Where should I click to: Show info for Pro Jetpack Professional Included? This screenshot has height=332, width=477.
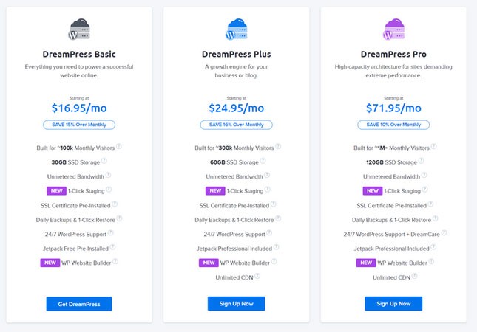[433, 247]
